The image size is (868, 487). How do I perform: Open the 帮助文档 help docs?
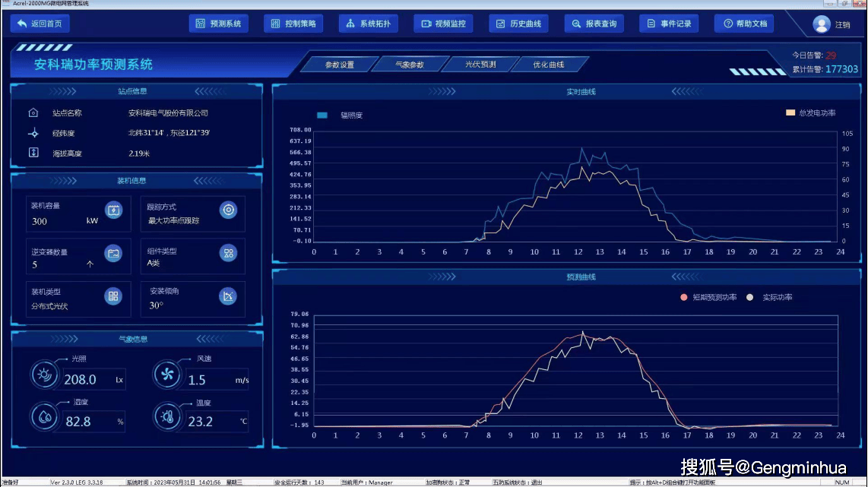[x=744, y=24]
